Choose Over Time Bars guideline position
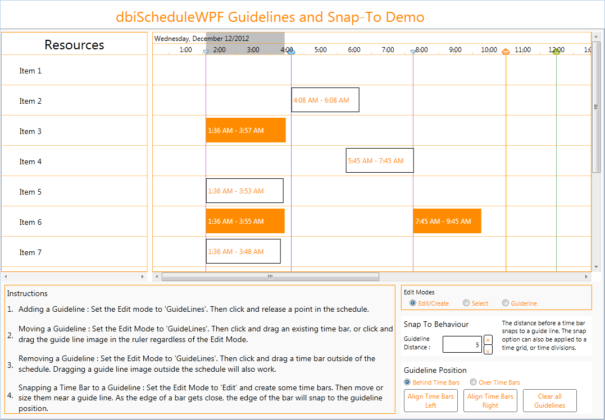Screen dimensions: 605x420 pos(474,382)
